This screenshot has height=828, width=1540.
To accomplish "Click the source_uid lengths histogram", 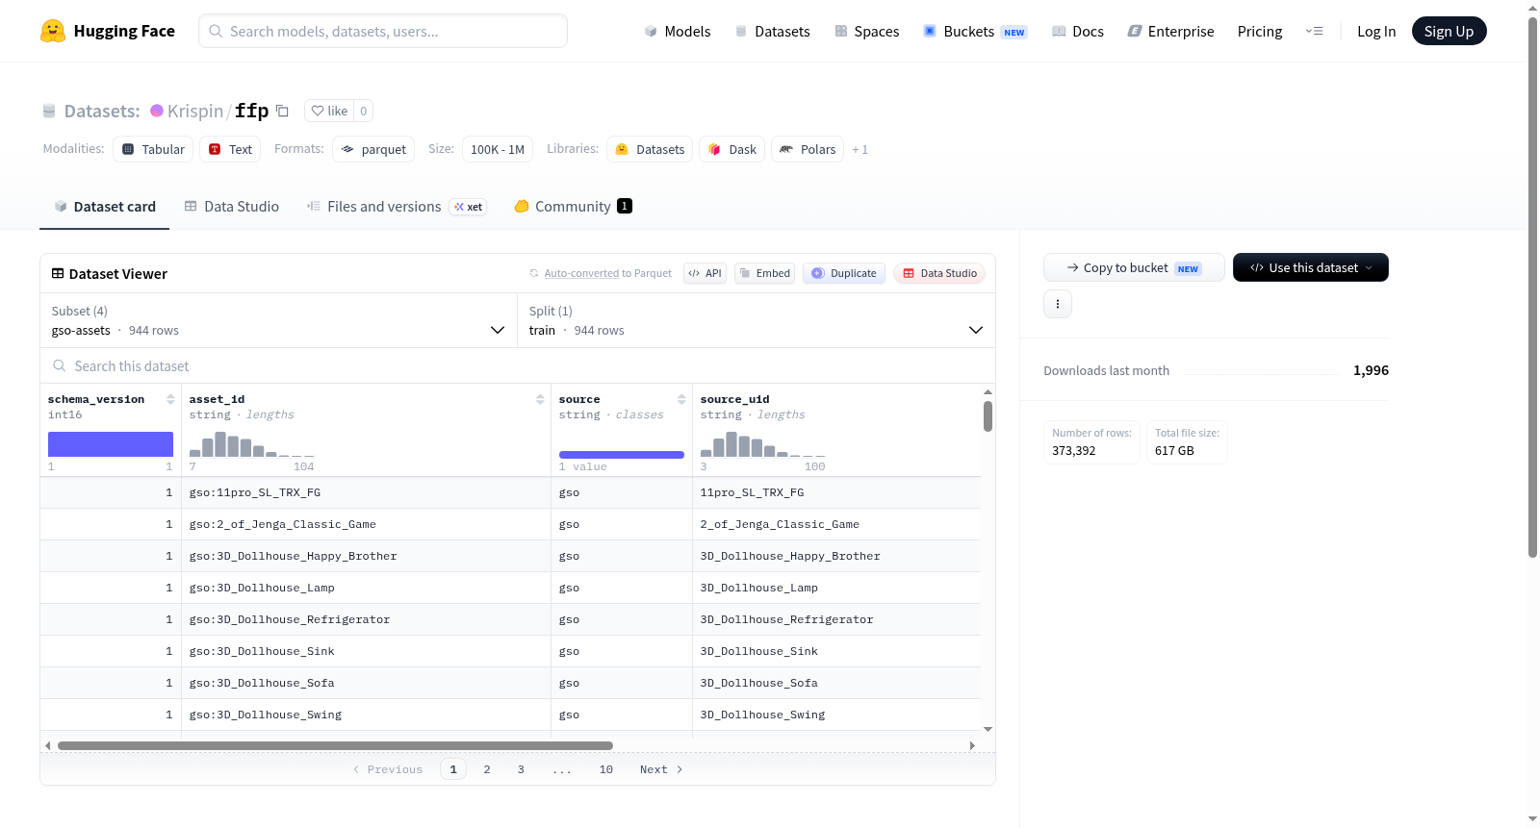I will 763,444.
